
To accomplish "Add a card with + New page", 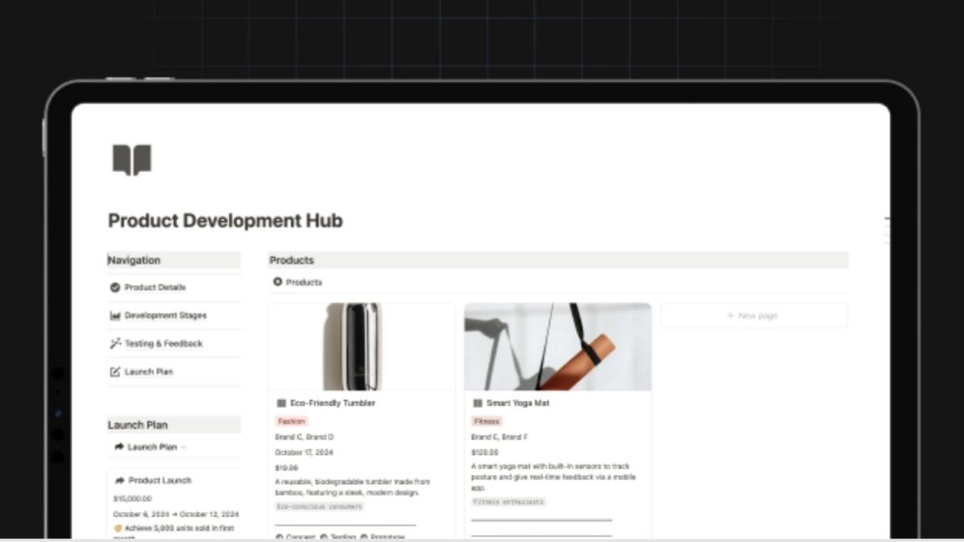I will 754,316.
